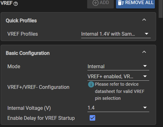The width and height of the screenshot is (163, 127).
Task: Click the VREF module title
Action: point(7,3)
